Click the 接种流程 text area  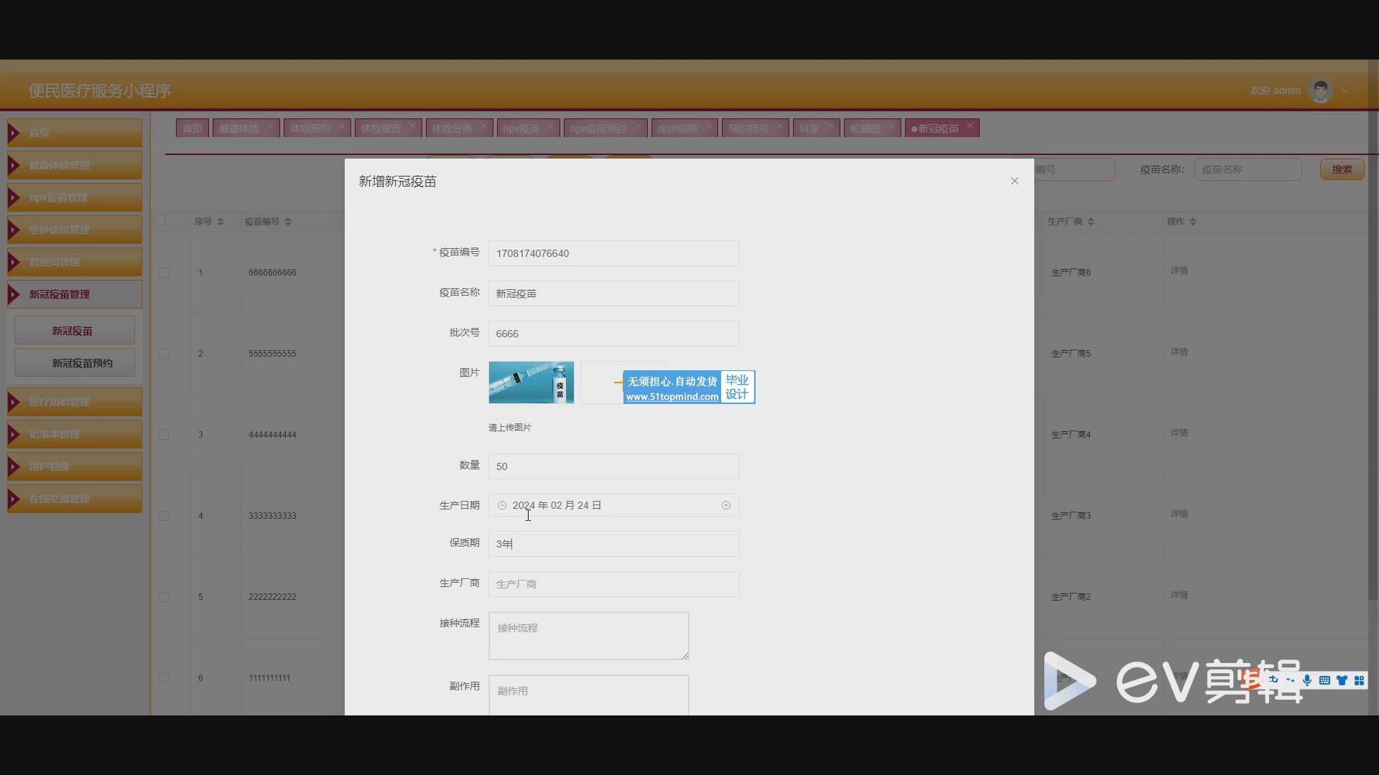pyautogui.click(x=588, y=636)
